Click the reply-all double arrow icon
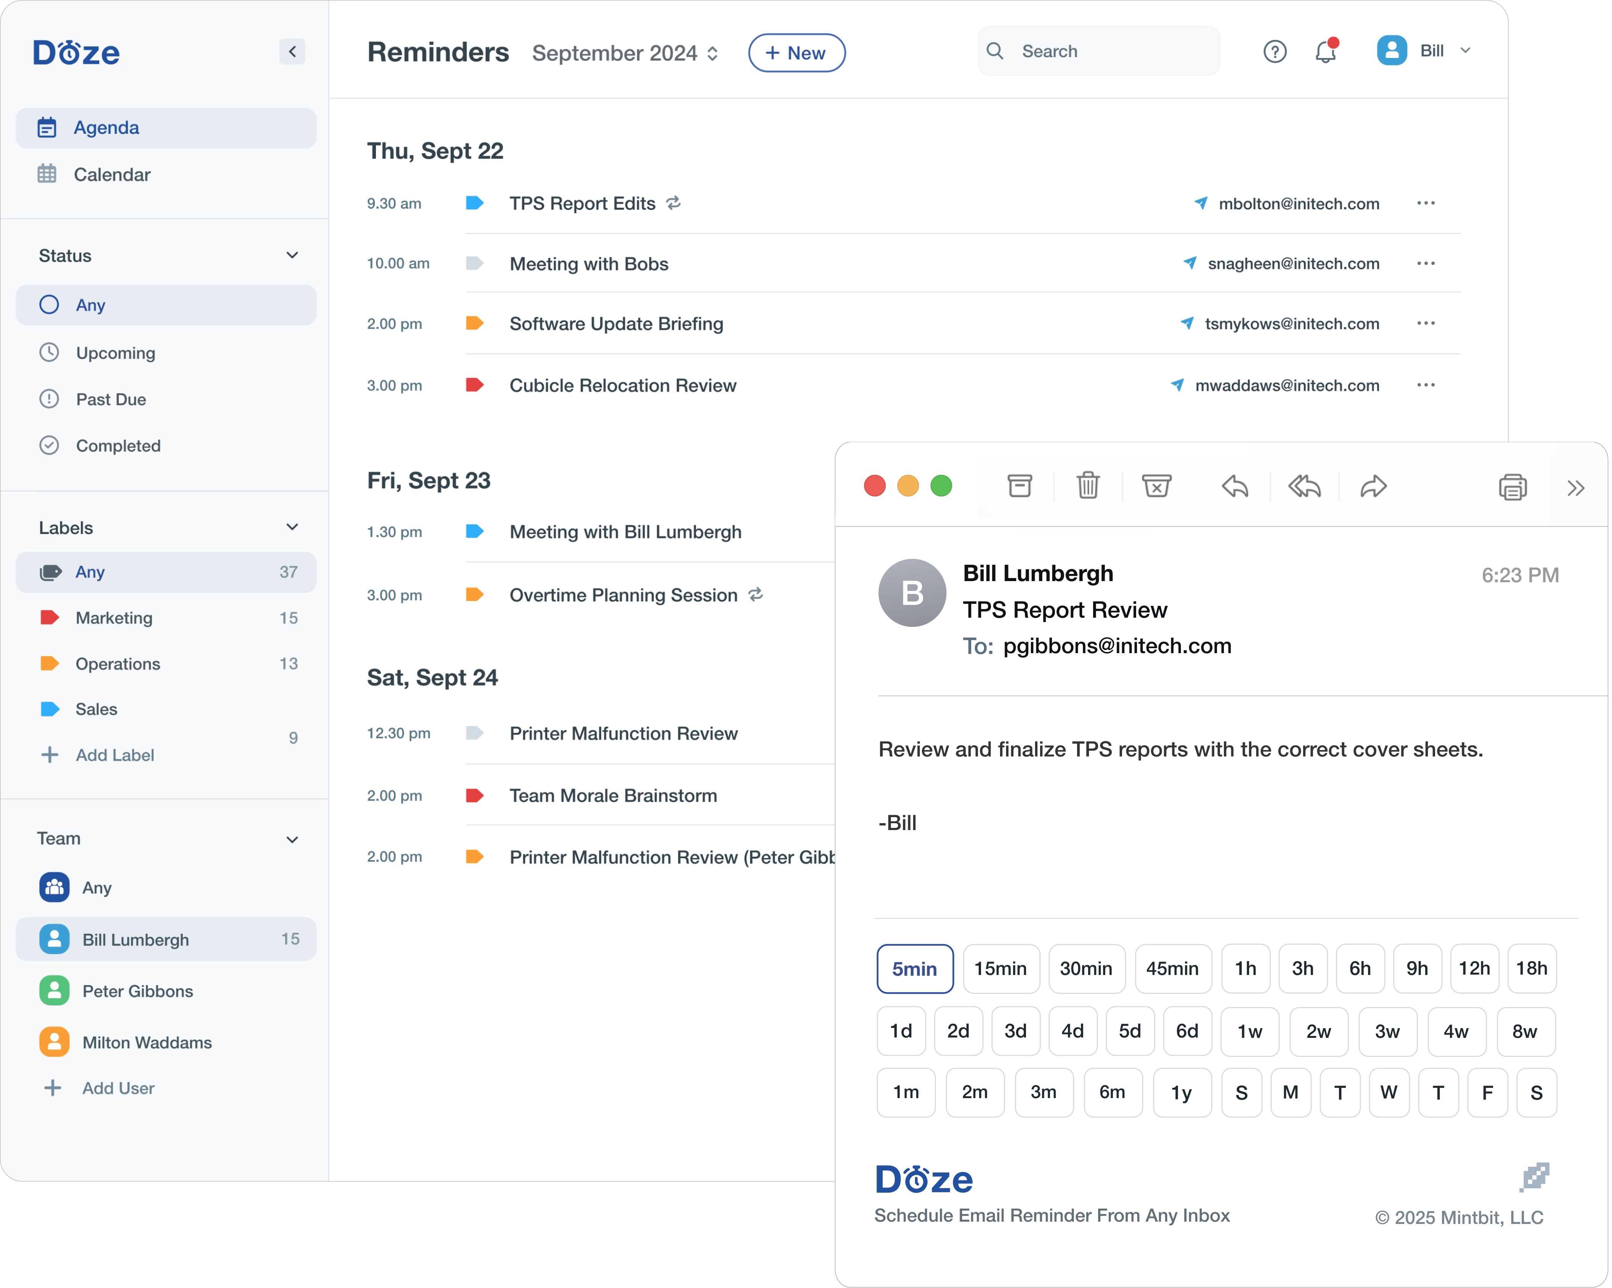Image resolution: width=1612 pixels, height=1288 pixels. [x=1304, y=487]
